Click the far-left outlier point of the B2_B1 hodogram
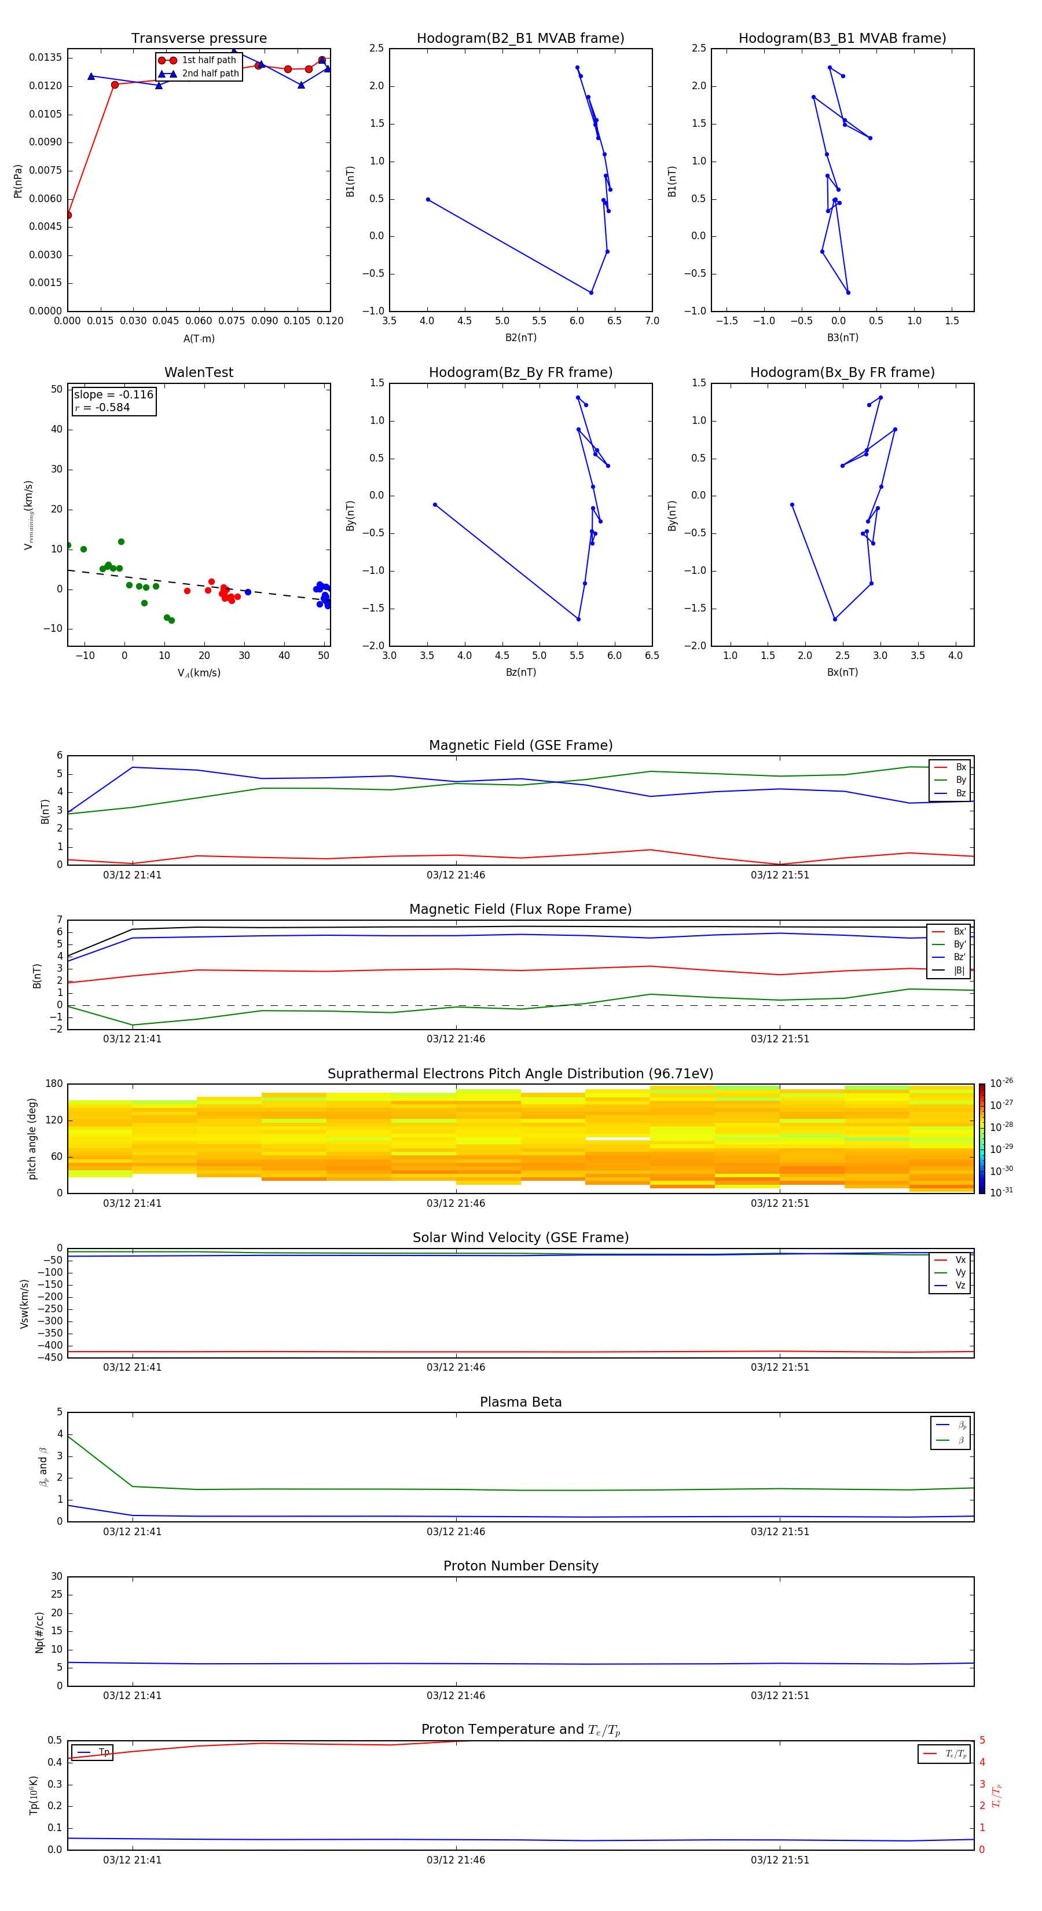This screenshot has width=1042, height=1911. [428, 200]
